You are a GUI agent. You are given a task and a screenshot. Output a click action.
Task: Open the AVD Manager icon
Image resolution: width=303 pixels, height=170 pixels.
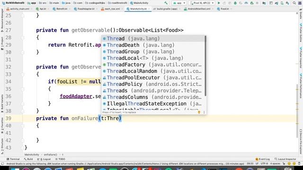[282, 3]
